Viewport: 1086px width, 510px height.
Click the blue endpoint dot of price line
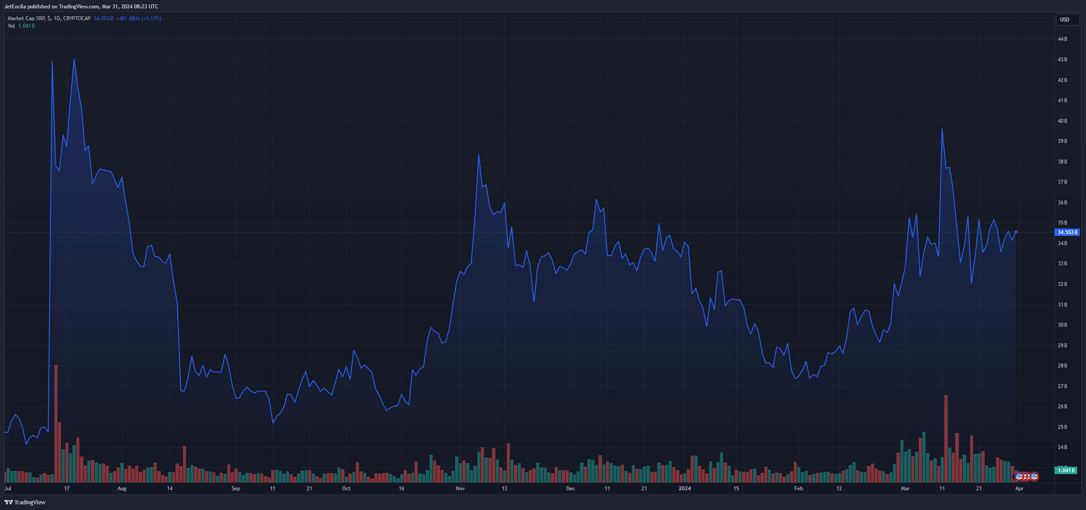1016,232
